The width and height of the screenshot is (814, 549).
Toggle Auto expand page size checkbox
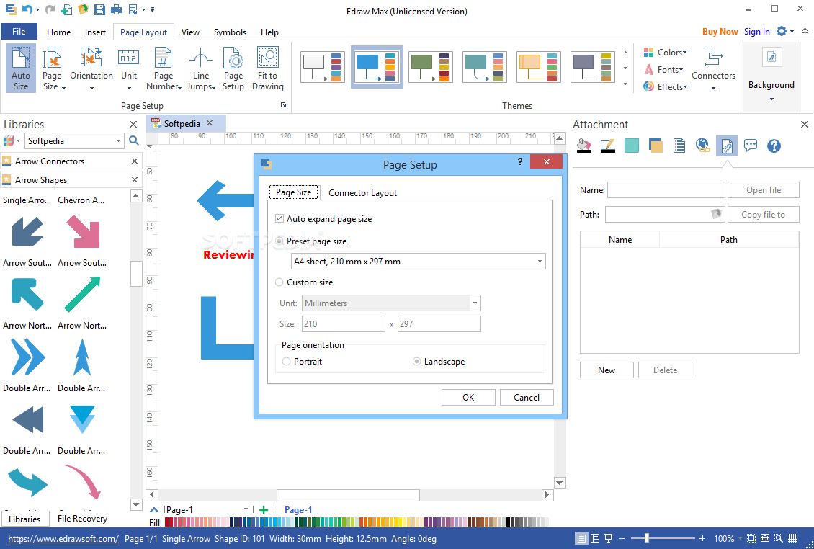[x=279, y=219]
